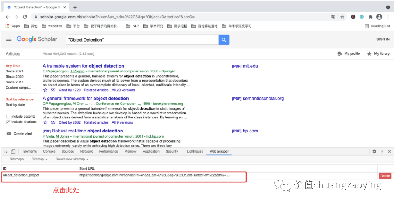The width and height of the screenshot is (394, 203).
Task: Open a new tab with plus icon
Action: tap(75, 7)
